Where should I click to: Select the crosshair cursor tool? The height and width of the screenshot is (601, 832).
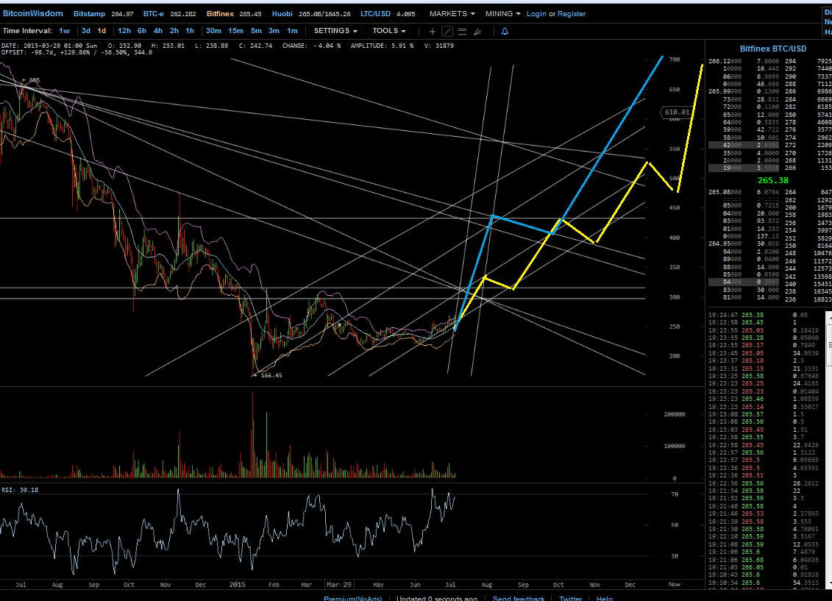pyautogui.click(x=433, y=32)
